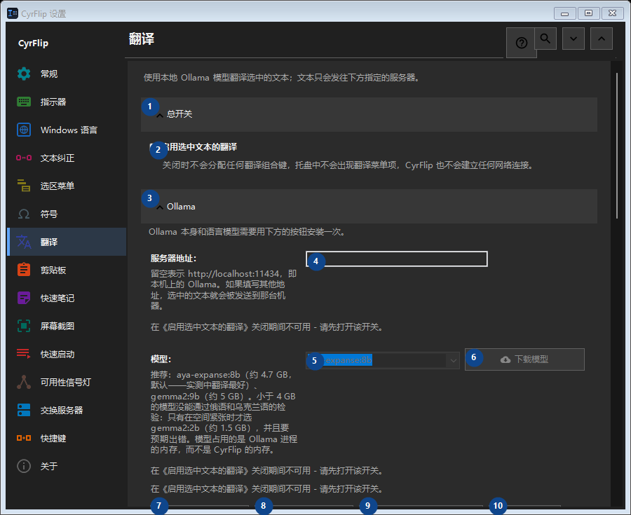The image size is (631, 515).
Task: Open 快捷键 hotkeys page
Action: pyautogui.click(x=67, y=438)
